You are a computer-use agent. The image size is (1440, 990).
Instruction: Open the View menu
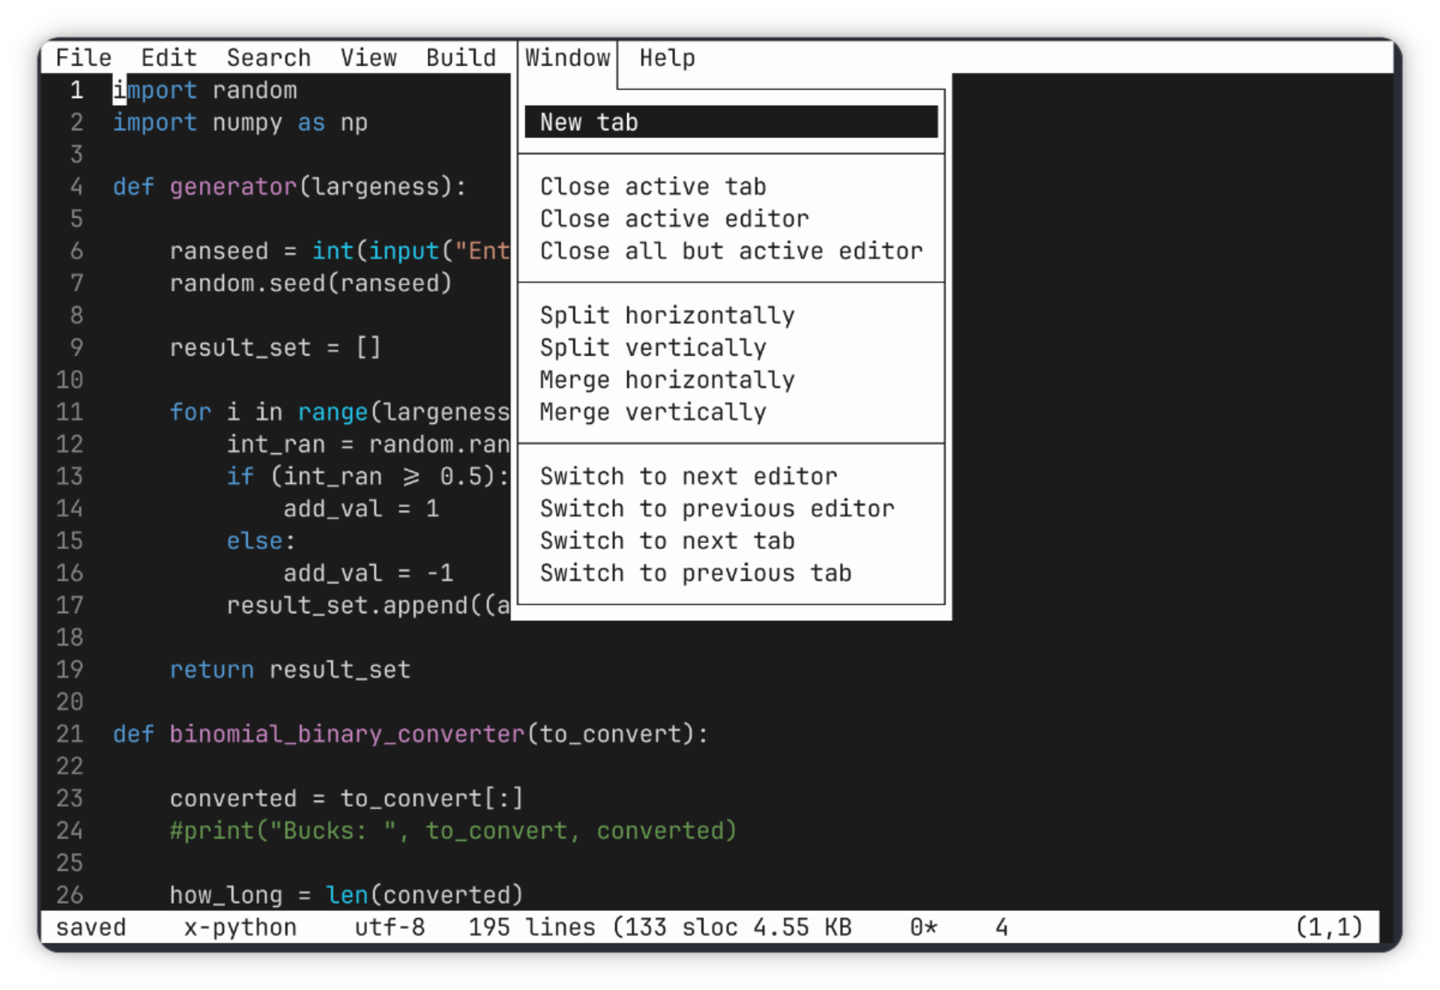click(x=369, y=57)
